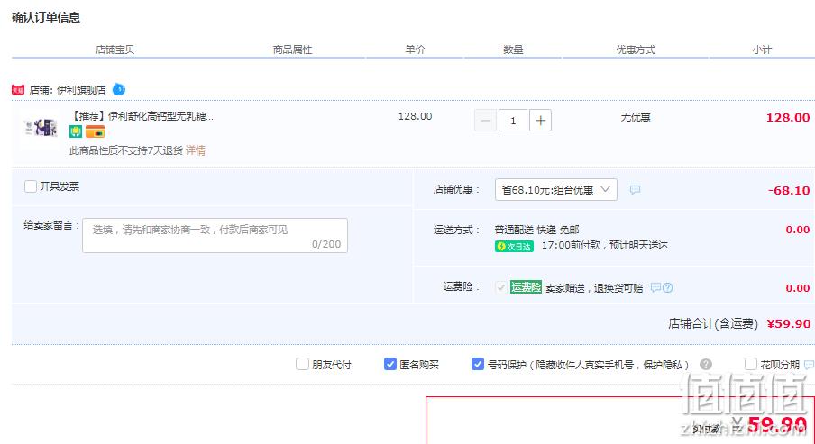Click the Tmall store logo icon
The width and height of the screenshot is (815, 444).
[x=18, y=90]
